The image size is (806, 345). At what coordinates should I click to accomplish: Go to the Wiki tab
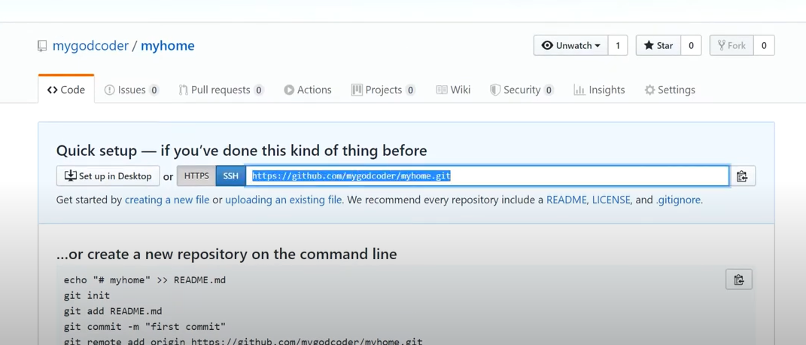(453, 90)
